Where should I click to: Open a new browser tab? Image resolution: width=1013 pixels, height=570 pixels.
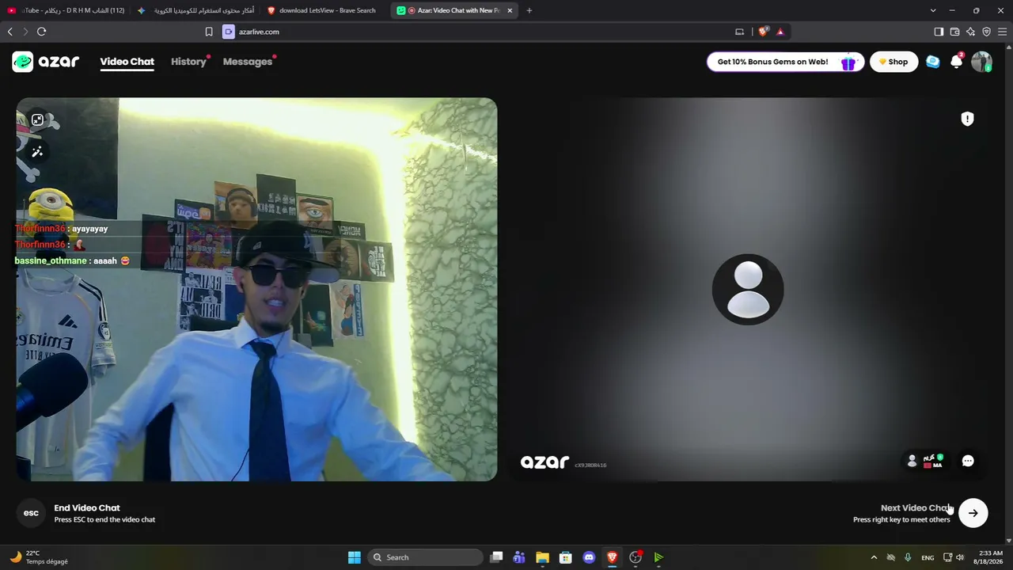pos(529,10)
